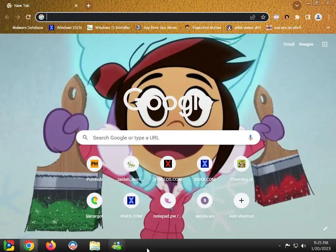The height and width of the screenshot is (252, 336).
Task: Open the Windows 11 Installer bookmark
Action: [x=109, y=28]
